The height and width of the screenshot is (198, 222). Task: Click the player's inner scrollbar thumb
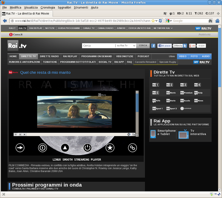(137, 103)
